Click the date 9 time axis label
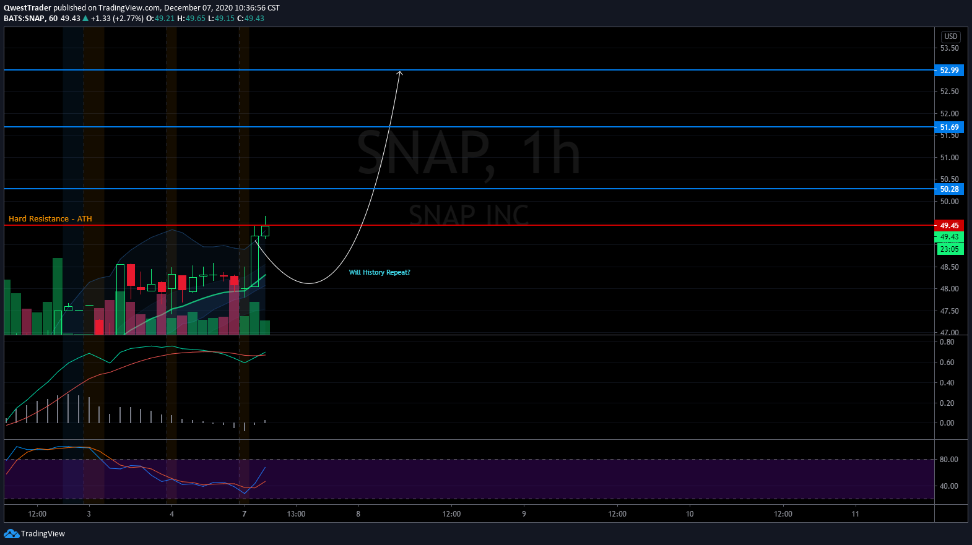The width and height of the screenshot is (972, 545). (x=524, y=514)
